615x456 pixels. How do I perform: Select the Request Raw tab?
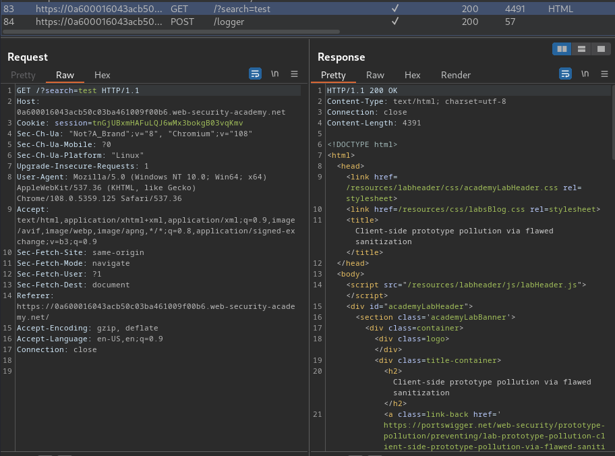tap(65, 75)
